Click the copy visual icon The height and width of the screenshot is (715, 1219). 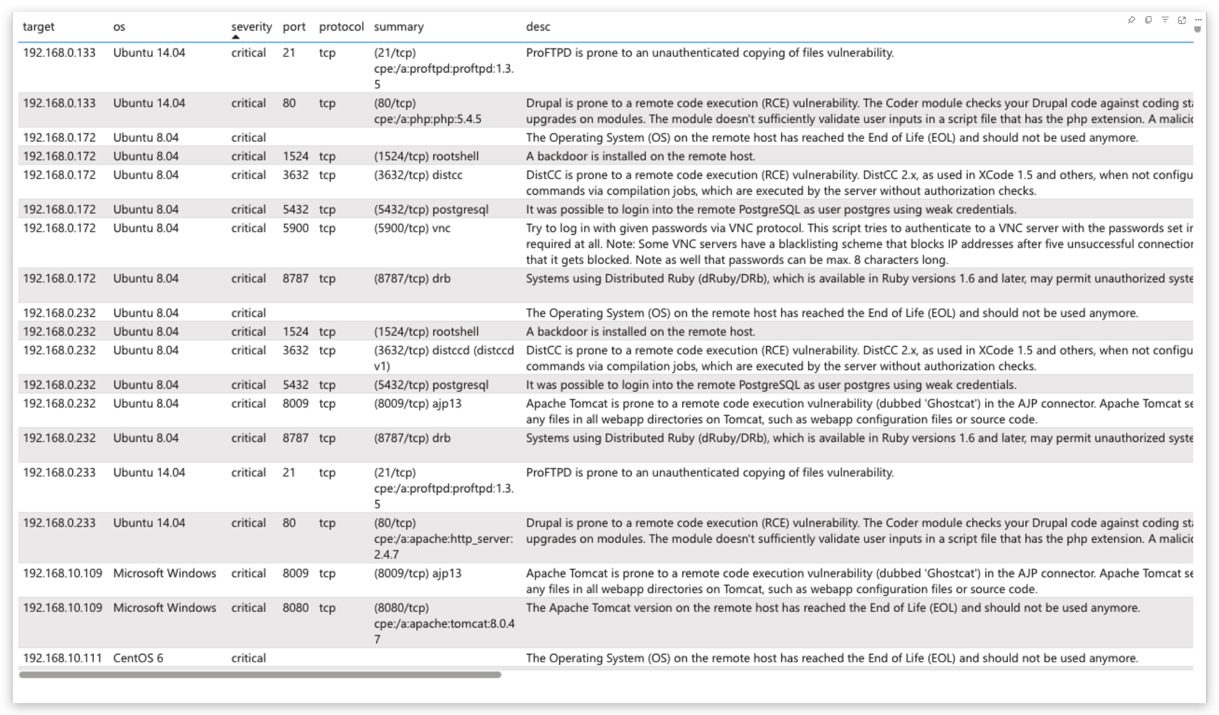coord(1148,20)
